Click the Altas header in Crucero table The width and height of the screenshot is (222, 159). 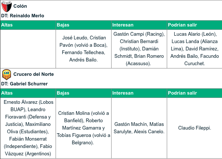click(28, 93)
